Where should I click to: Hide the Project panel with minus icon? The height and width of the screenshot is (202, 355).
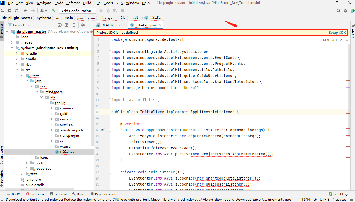point(90,25)
